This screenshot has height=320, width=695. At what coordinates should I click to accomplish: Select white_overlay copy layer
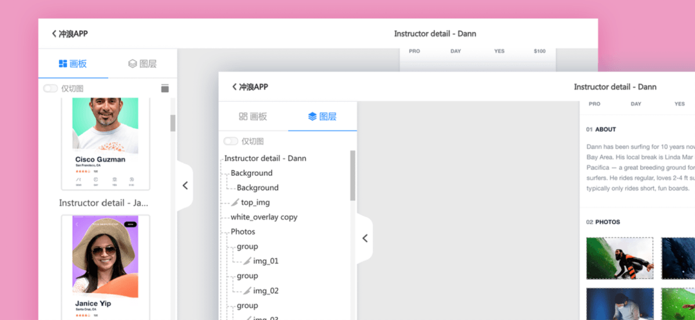[264, 217]
